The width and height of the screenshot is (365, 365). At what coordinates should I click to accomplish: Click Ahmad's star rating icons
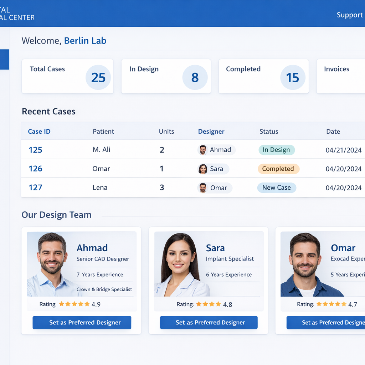click(x=74, y=304)
